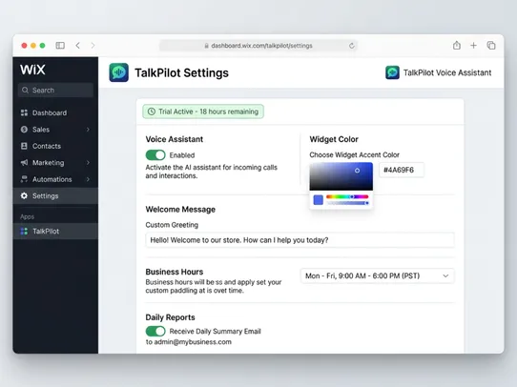Disable the Voice Assistant Enabled toggle

(155, 154)
